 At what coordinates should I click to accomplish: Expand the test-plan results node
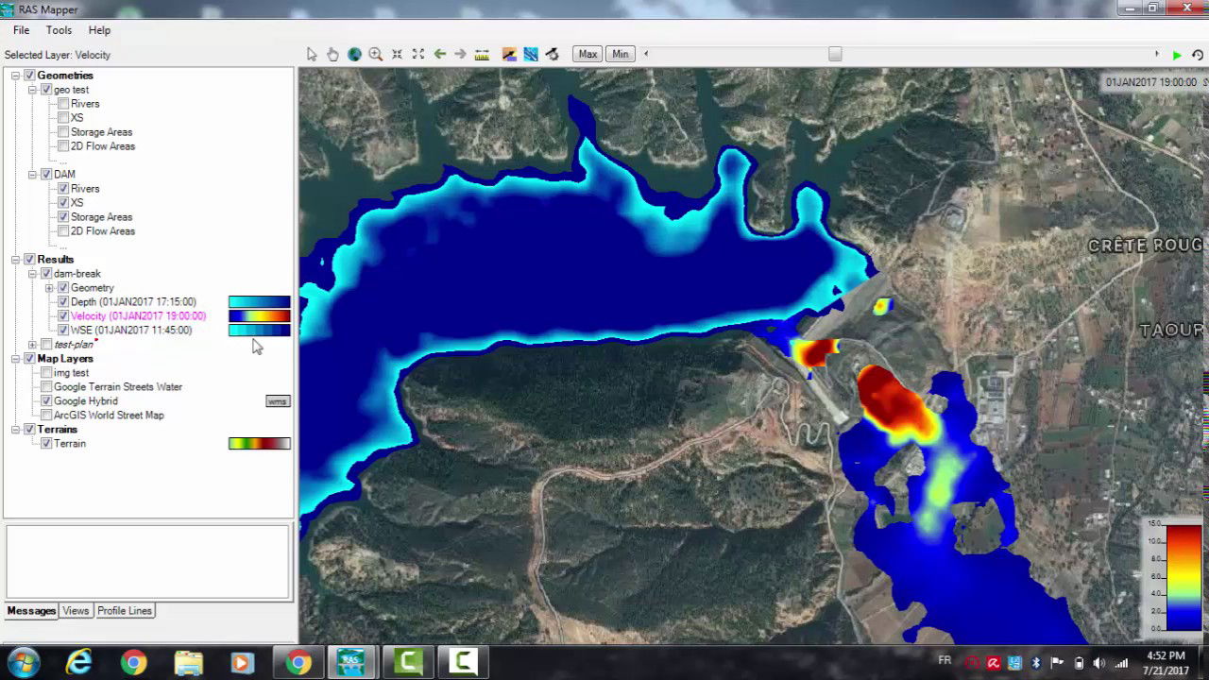click(32, 345)
